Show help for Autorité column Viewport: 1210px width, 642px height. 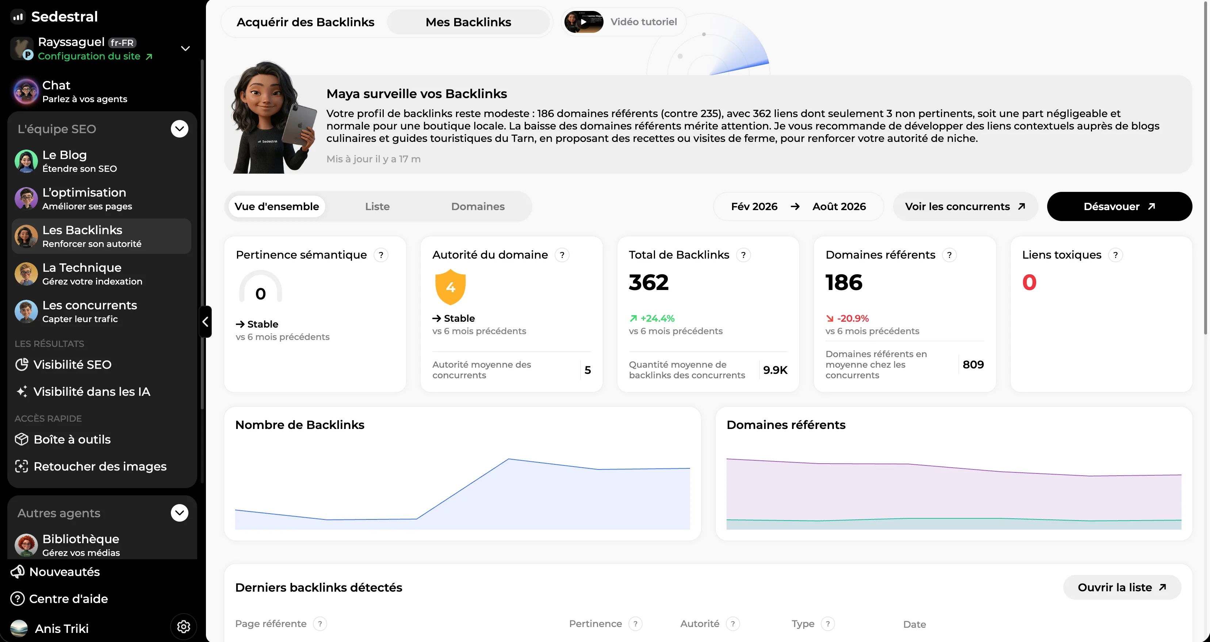(733, 624)
